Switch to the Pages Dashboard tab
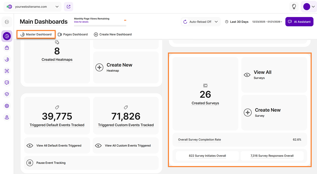The width and height of the screenshot is (317, 174). click(x=73, y=34)
